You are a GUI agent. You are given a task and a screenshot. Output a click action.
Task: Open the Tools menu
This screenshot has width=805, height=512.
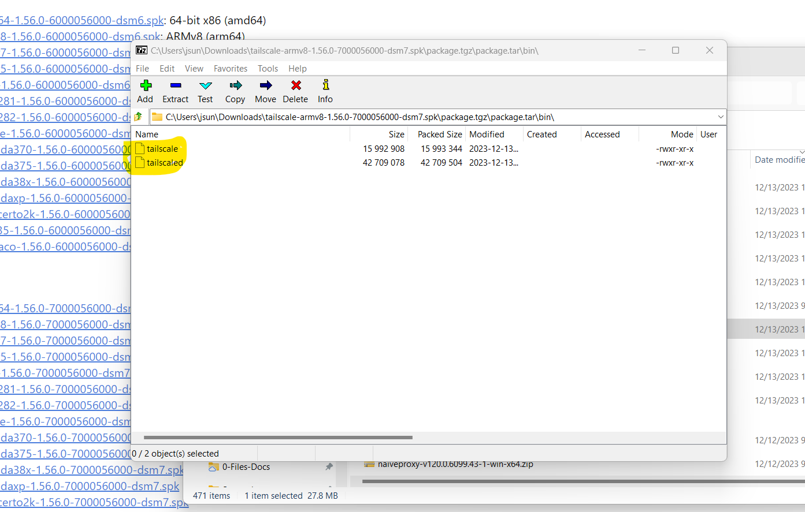268,68
